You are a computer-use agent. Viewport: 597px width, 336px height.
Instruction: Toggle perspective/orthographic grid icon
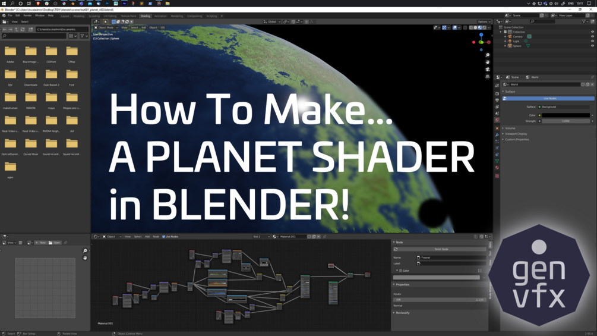(x=487, y=76)
